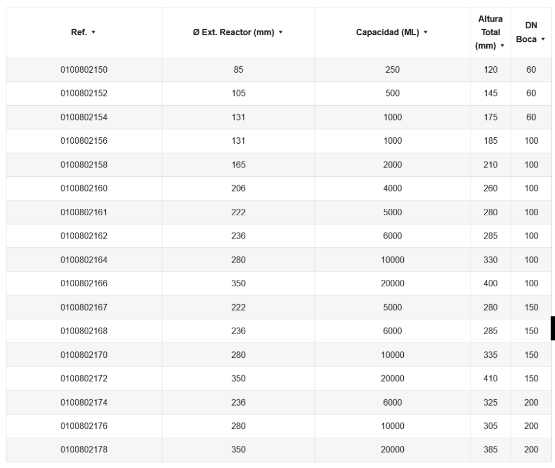Screen dimensions: 555x468
Task: Click reference 0100802152 in the table
Action: 84,93
